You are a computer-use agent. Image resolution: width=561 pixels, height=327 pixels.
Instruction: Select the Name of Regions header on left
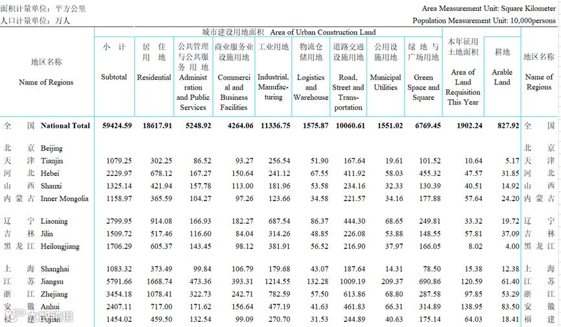[46, 82]
